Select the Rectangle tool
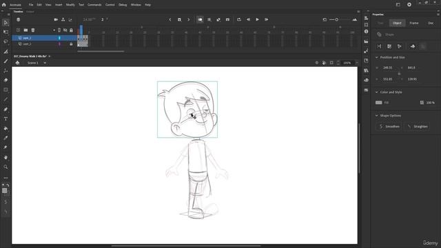Image resolution: width=441 pixels, height=248 pixels. click(6, 90)
